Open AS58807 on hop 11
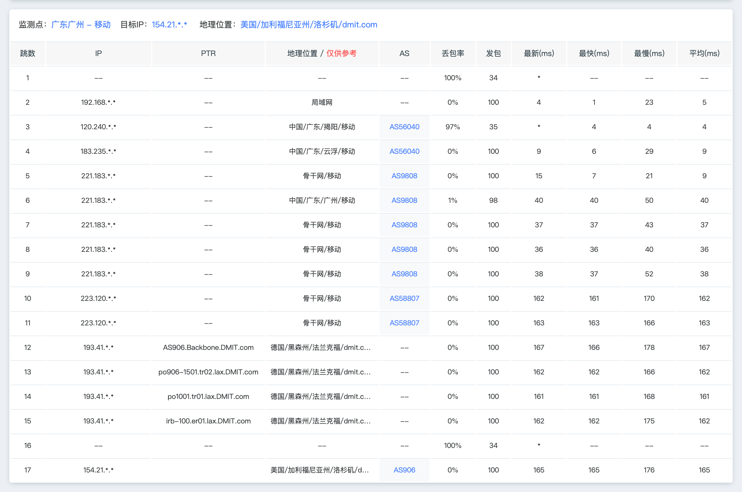Image resolution: width=742 pixels, height=492 pixels. (x=404, y=323)
